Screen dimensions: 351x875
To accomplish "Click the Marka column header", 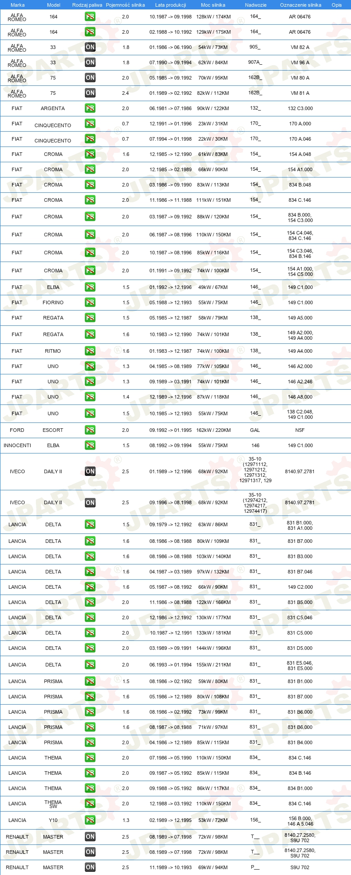I will click(18, 5).
